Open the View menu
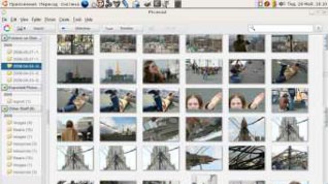This screenshot has width=328, height=184. click(x=24, y=20)
